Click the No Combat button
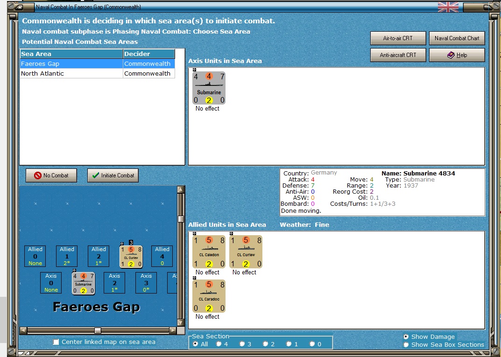 [51, 175]
